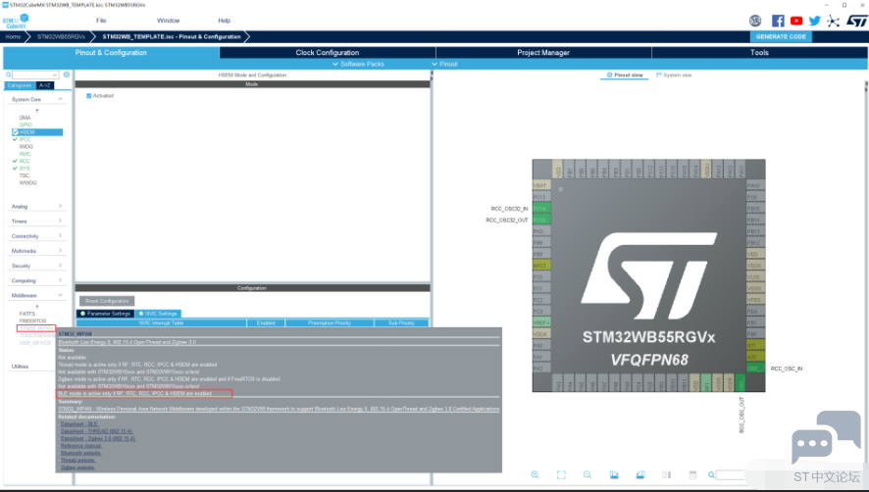Open the YouTube icon in header
Viewport: 869px width, 492px height.
pos(796,21)
